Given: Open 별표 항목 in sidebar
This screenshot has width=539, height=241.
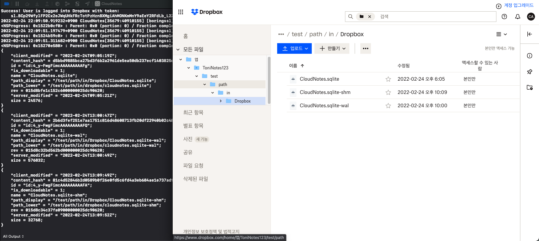Looking at the screenshot, I should 193,126.
